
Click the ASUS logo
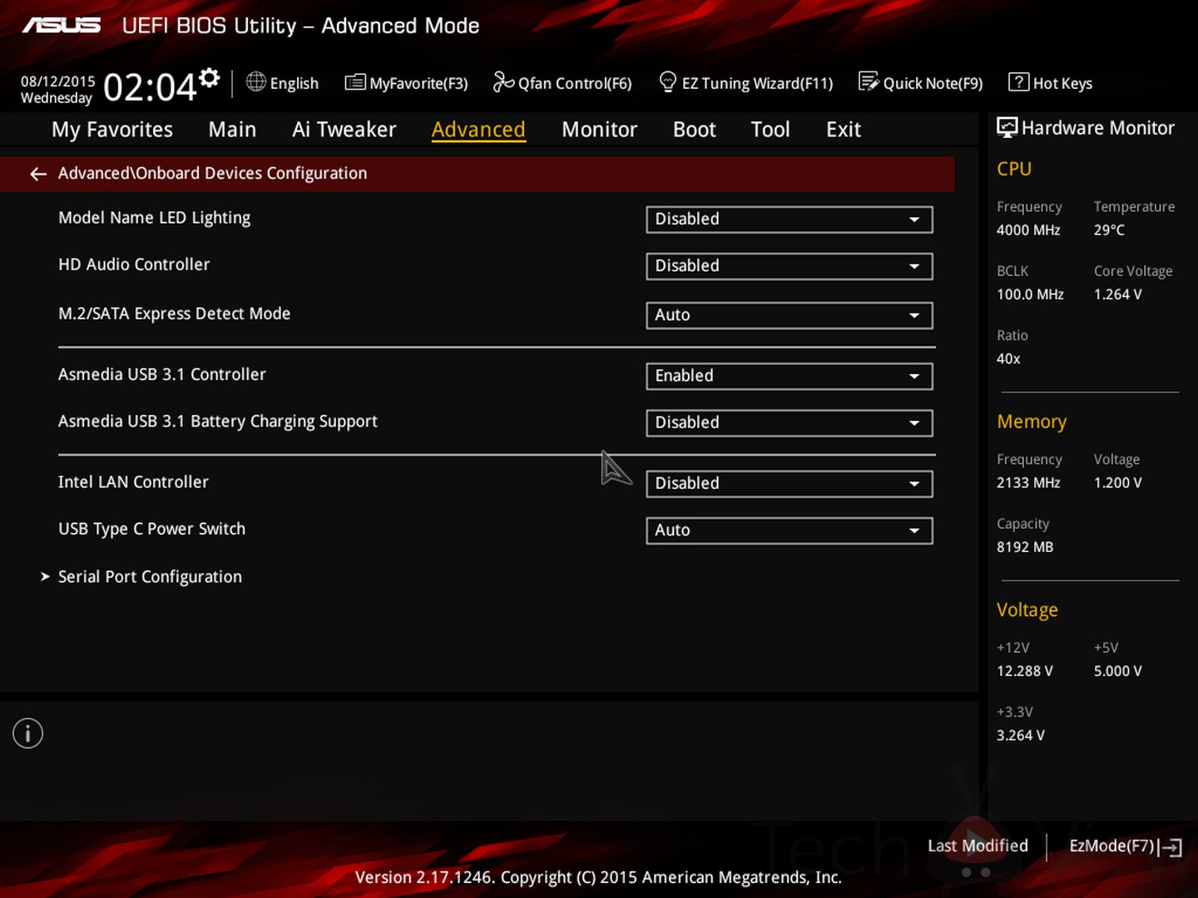click(x=62, y=26)
